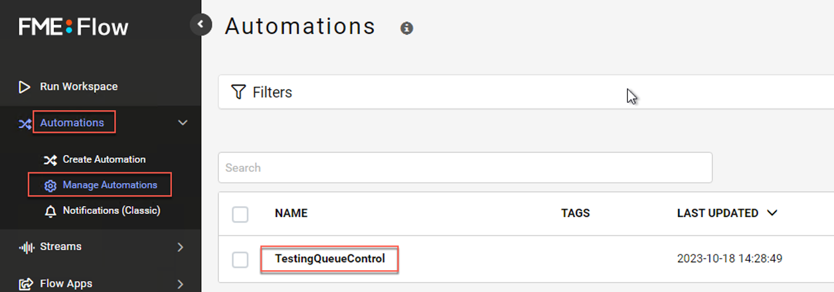Click the Flow Apps share icon
Image resolution: width=834 pixels, height=292 pixels.
pyautogui.click(x=26, y=284)
